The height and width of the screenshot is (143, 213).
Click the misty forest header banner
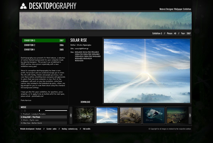105,21
